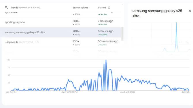Viewport: 193px width, 108px height.
Task: Click the trends list vertical scrollbar
Action: pyautogui.click(x=122, y=34)
